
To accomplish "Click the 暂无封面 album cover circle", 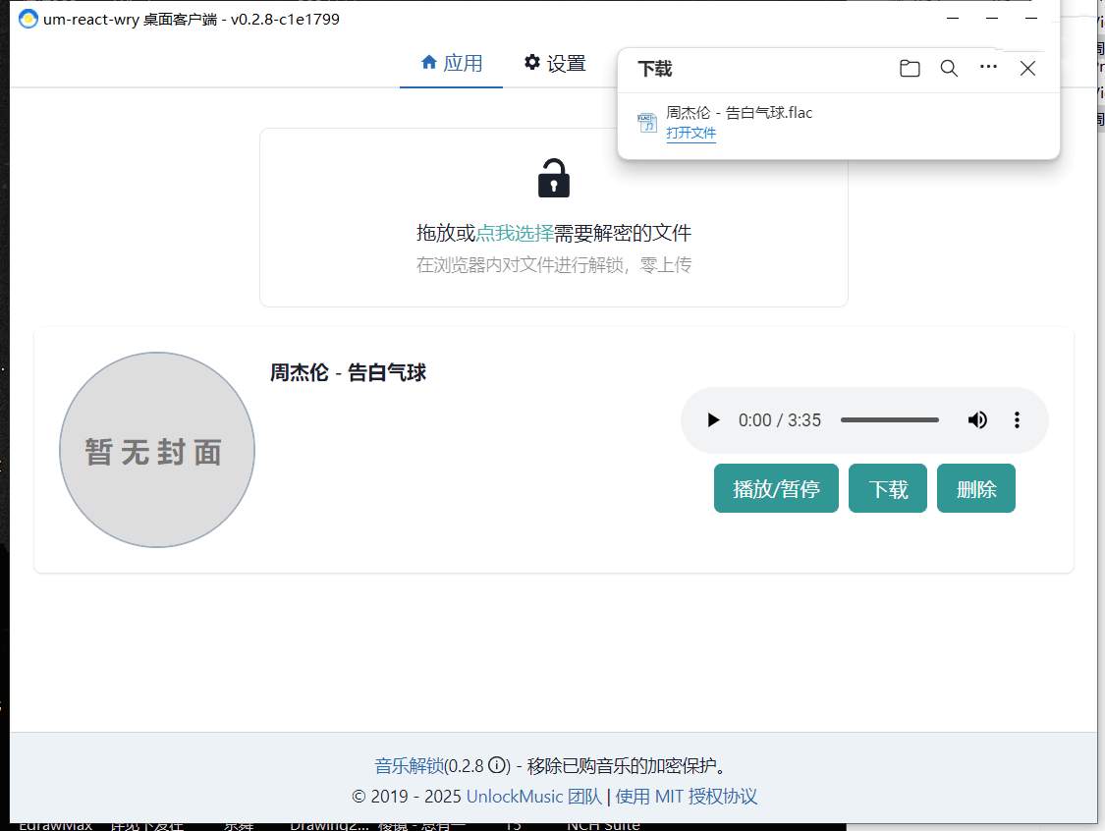I will pos(156,449).
